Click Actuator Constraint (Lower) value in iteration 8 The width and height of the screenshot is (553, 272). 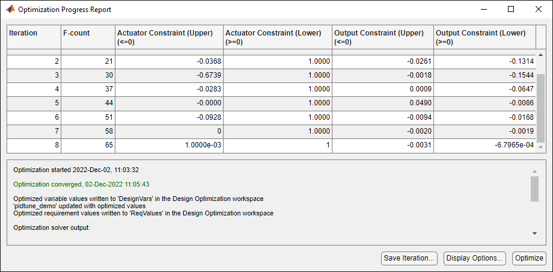click(278, 145)
